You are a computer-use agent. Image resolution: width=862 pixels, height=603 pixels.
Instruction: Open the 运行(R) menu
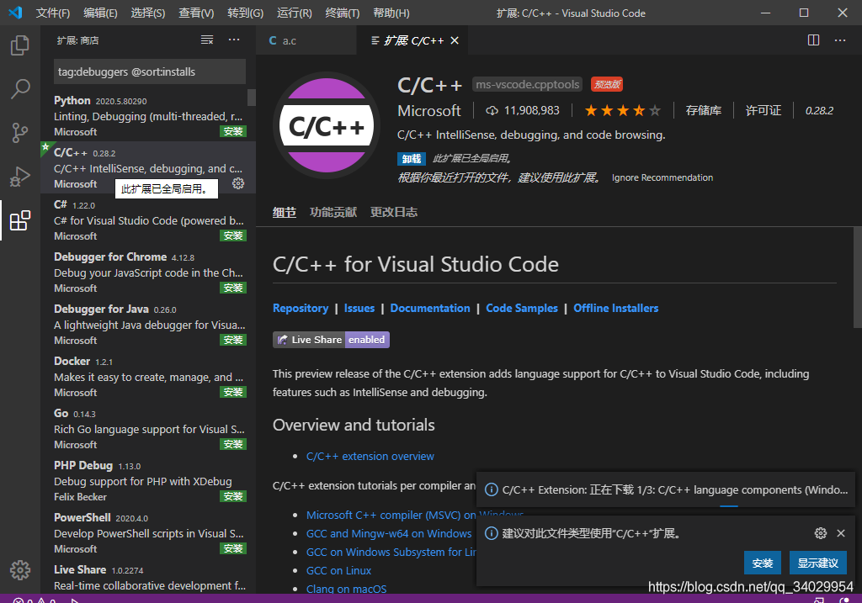tap(294, 13)
